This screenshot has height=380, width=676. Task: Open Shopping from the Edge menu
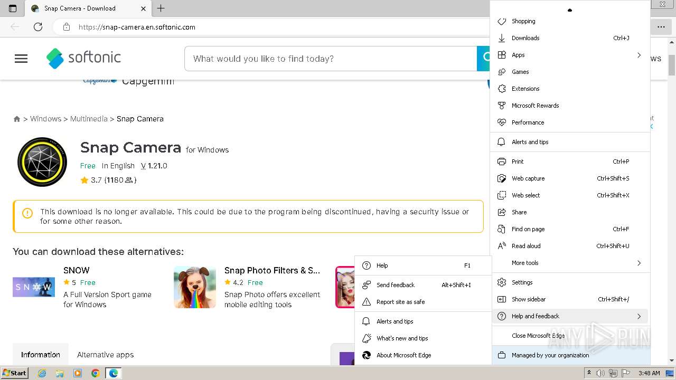tap(570, 21)
